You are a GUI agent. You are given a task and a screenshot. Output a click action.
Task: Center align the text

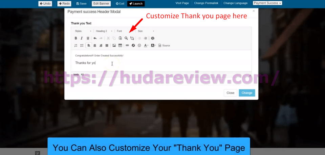95,45
